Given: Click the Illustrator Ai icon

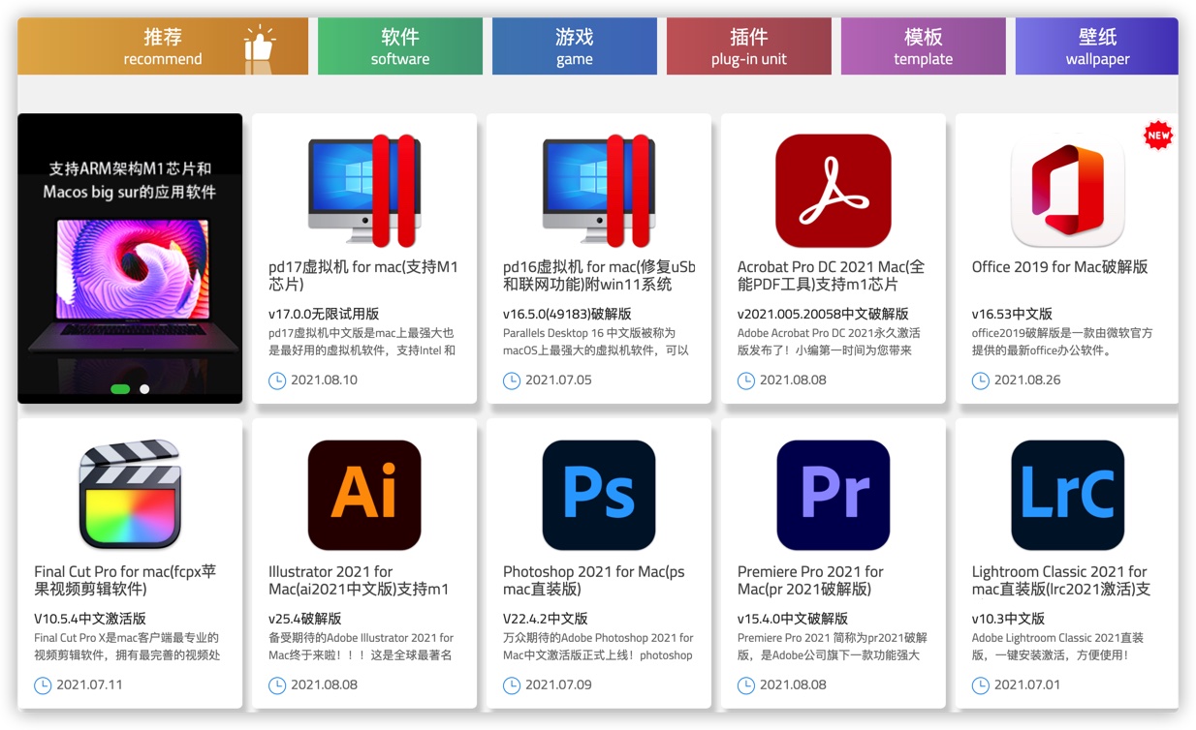Looking at the screenshot, I should [364, 496].
